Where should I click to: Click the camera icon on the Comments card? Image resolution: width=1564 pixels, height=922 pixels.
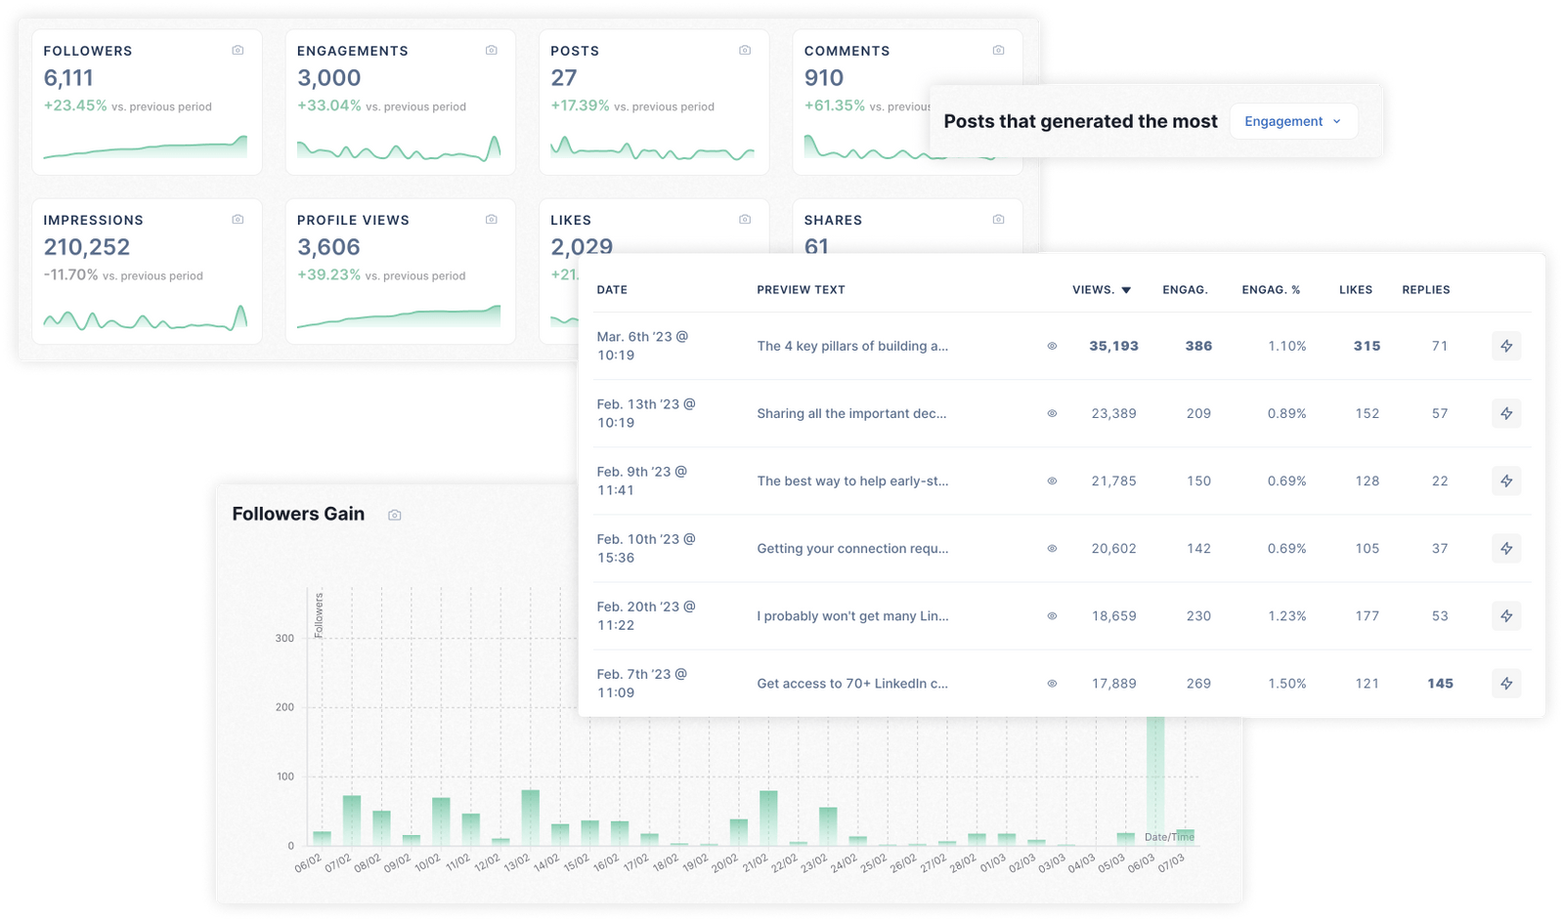click(997, 49)
